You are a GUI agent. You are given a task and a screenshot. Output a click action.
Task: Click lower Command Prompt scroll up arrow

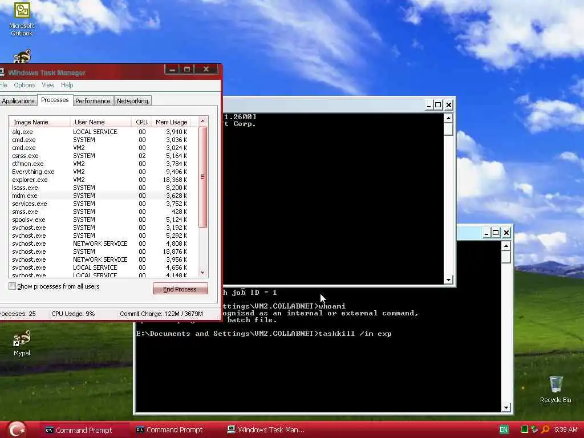[x=506, y=246]
